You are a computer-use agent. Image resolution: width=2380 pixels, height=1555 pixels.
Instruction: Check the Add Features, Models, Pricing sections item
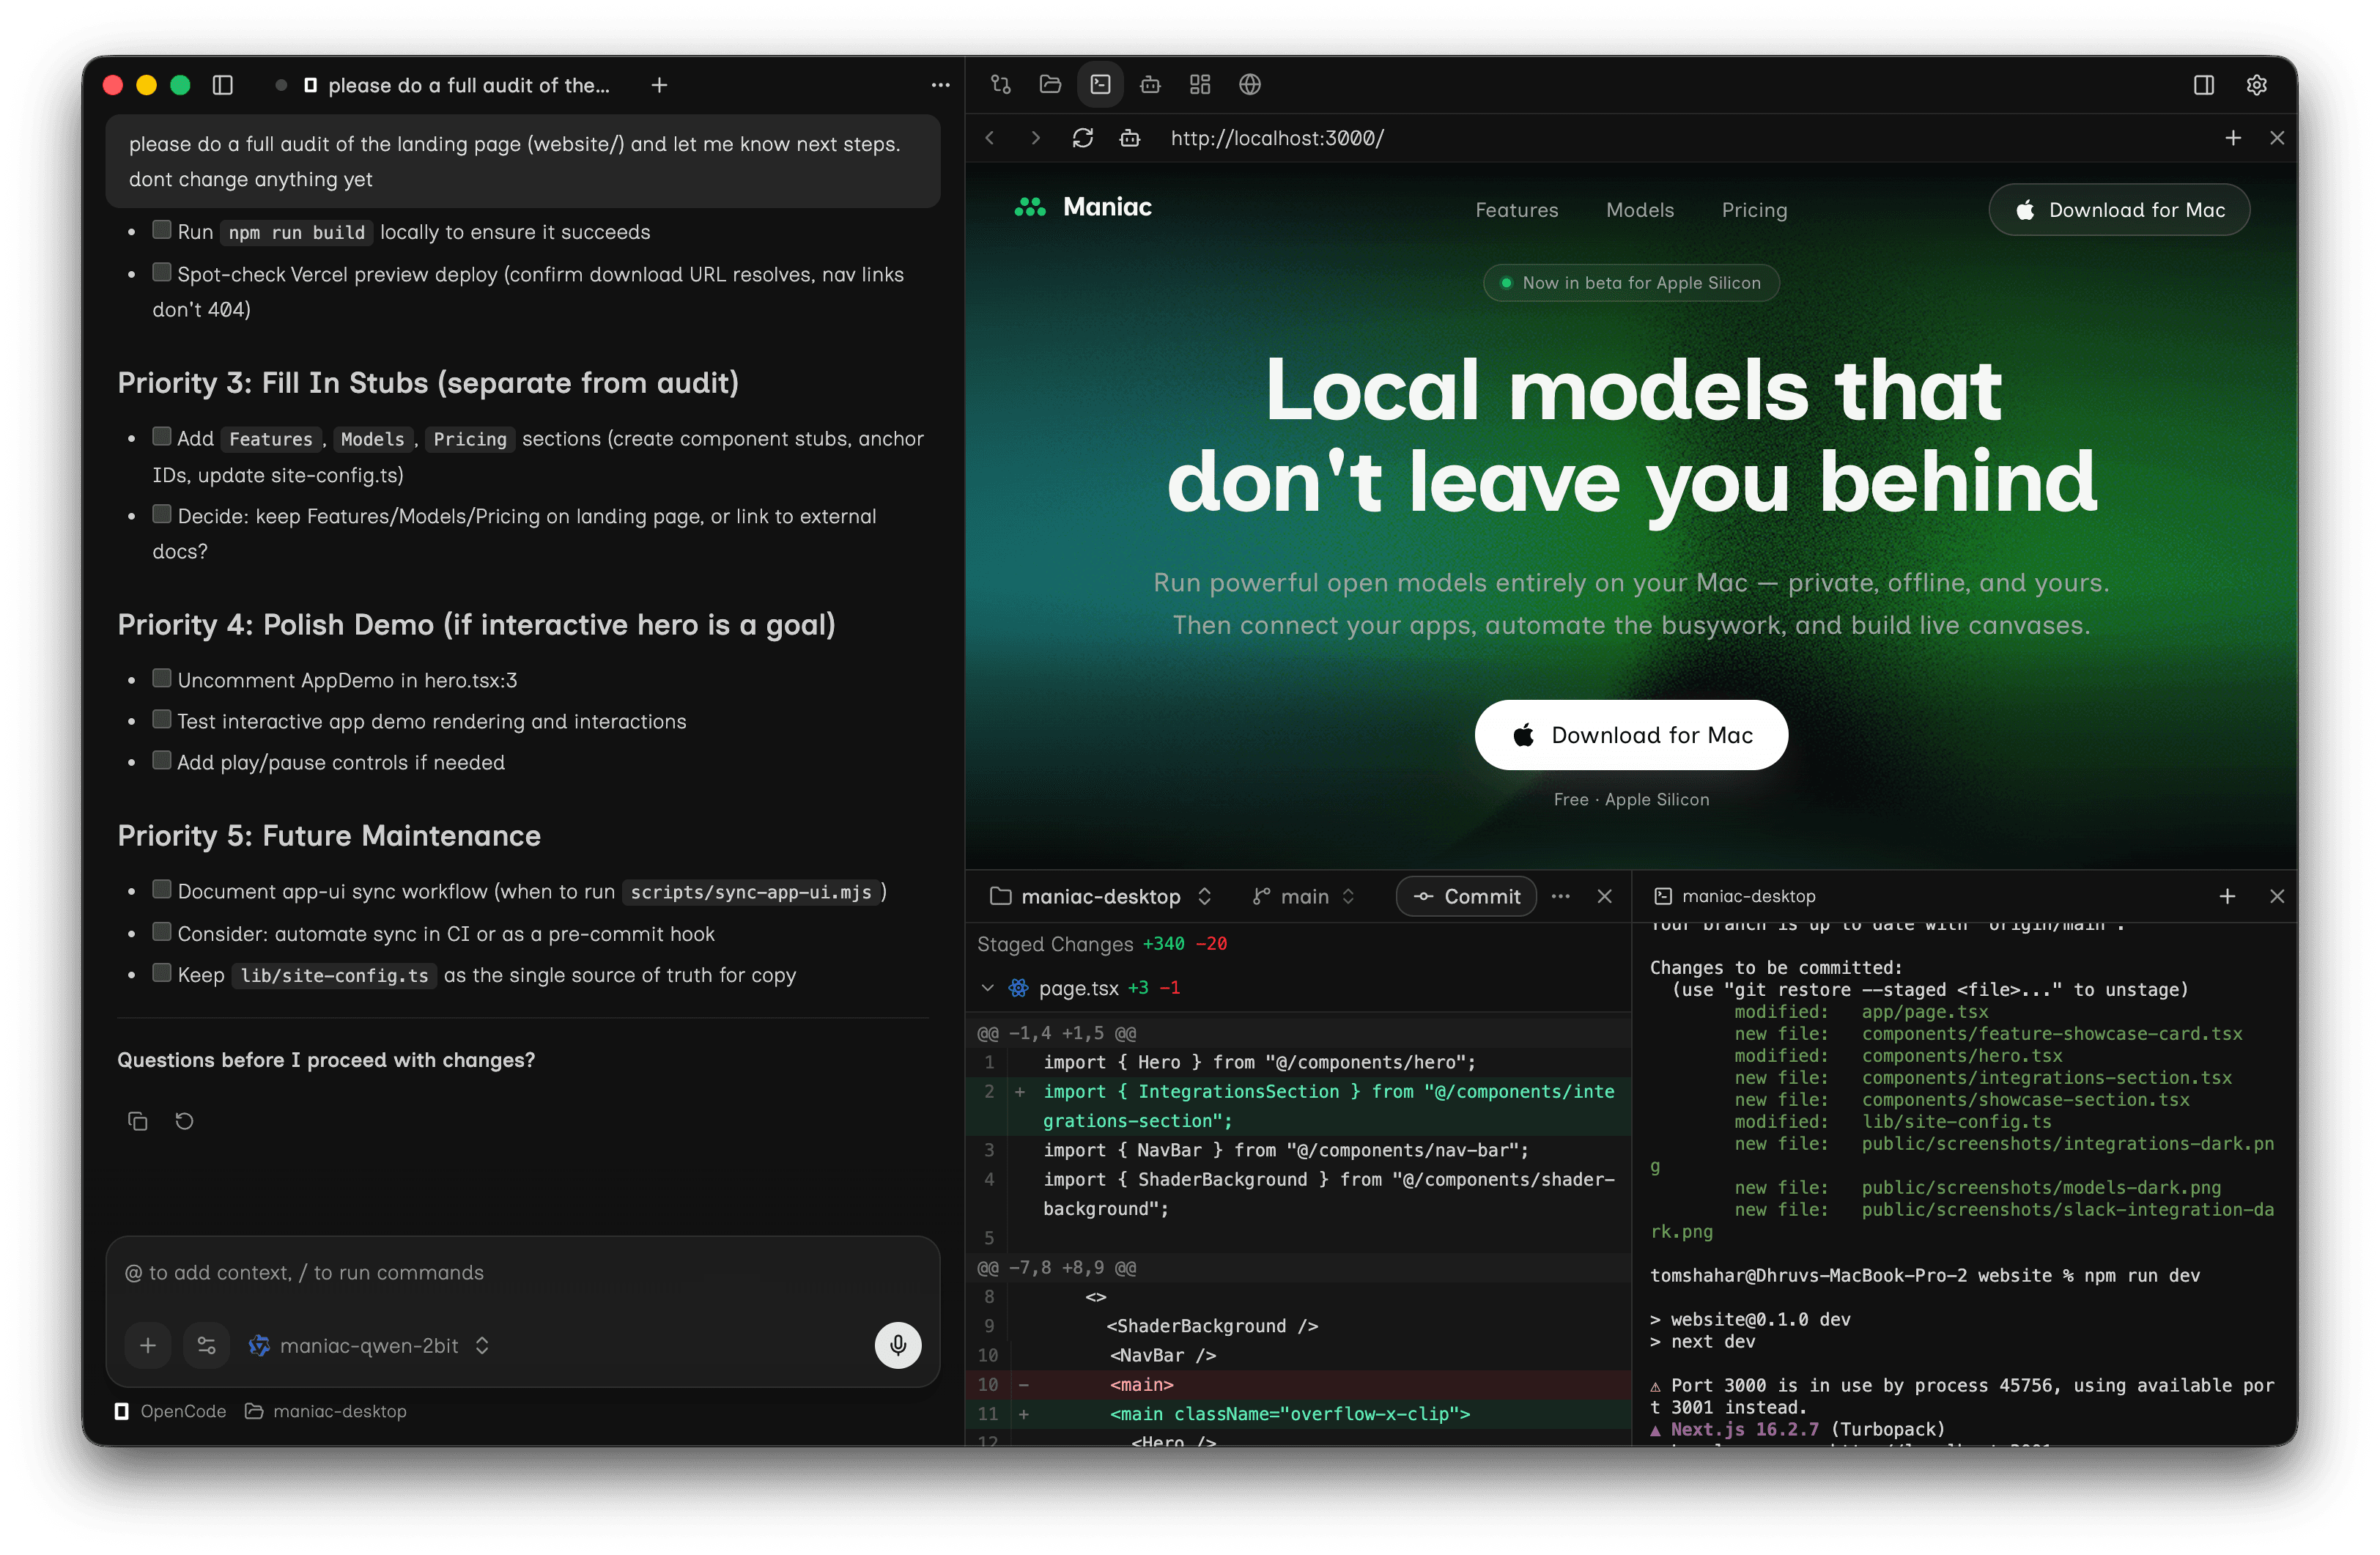[161, 436]
